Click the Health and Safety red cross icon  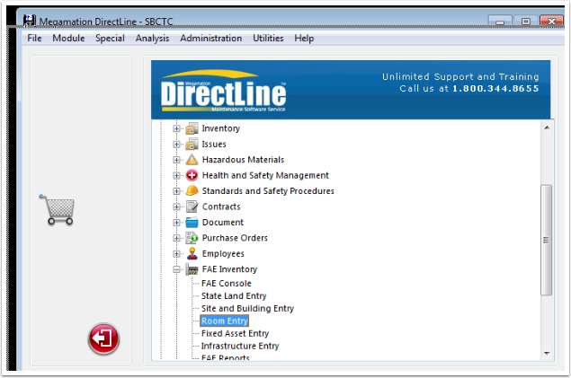coord(192,175)
